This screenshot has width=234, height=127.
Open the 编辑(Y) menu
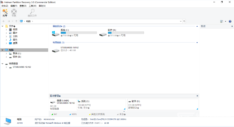[x=14, y=6]
